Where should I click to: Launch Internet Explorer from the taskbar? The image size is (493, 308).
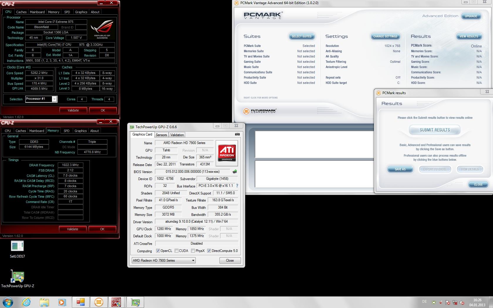click(26, 302)
